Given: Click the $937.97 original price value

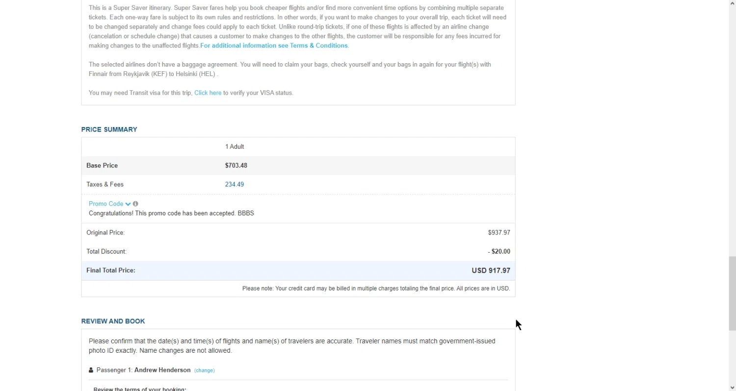Looking at the screenshot, I should 499,233.
